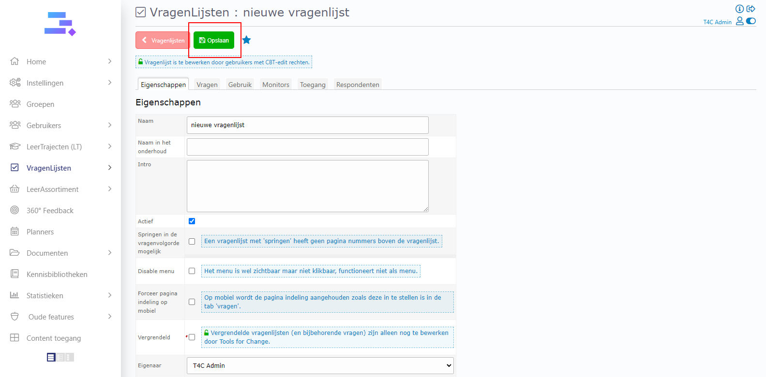The height and width of the screenshot is (377, 766).
Task: Click the Planners calendar icon
Action: pos(15,232)
